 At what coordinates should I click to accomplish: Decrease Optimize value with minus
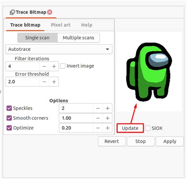point(98,128)
